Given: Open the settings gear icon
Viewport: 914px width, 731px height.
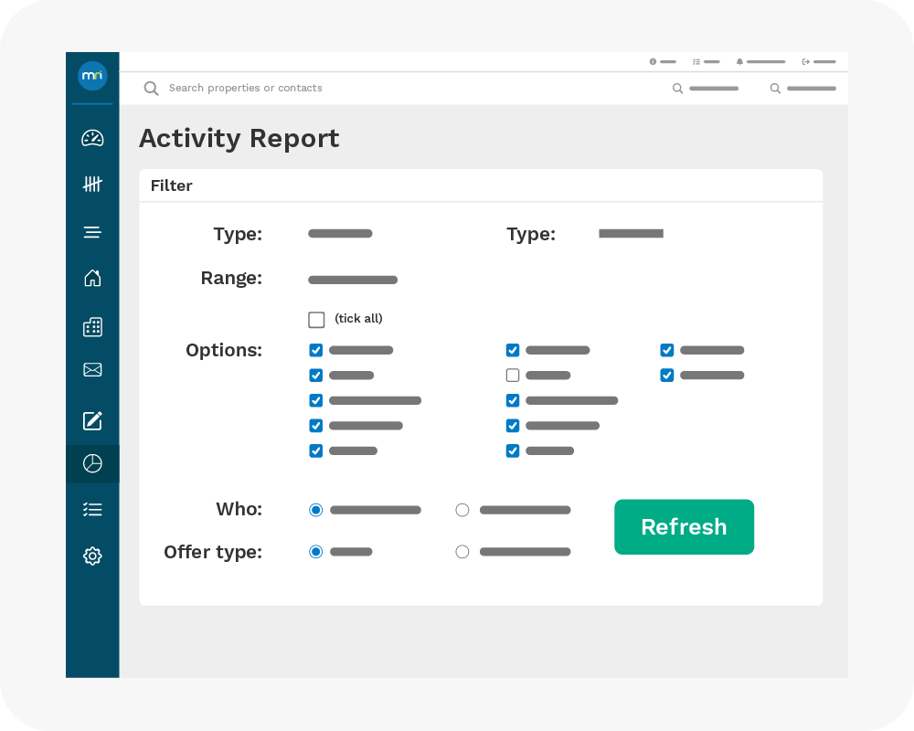Looking at the screenshot, I should click(x=92, y=556).
